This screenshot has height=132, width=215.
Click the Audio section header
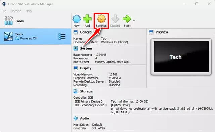[x=84, y=118]
